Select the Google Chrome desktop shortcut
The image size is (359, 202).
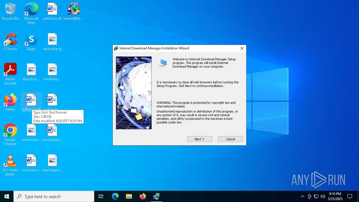pos(10,135)
